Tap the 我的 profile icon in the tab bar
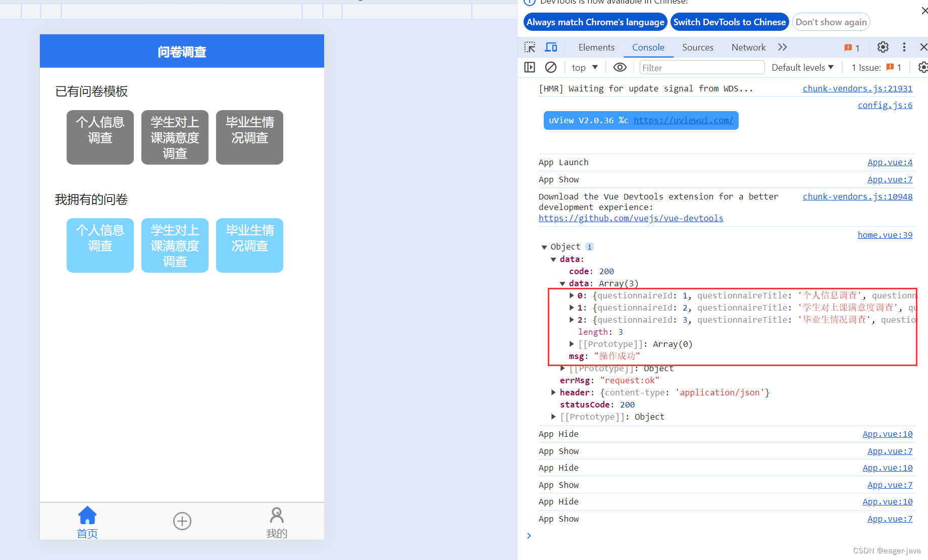The height and width of the screenshot is (560, 928). (277, 522)
